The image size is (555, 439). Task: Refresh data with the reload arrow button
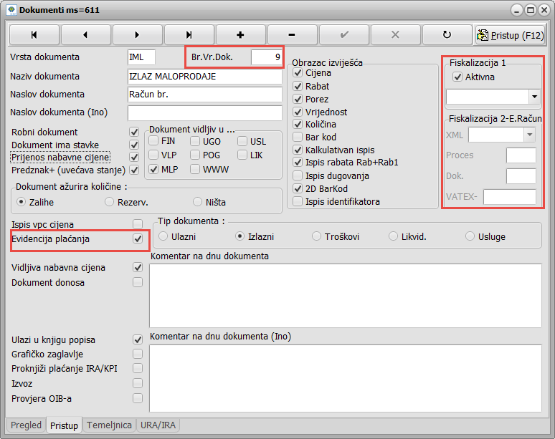pos(447,34)
